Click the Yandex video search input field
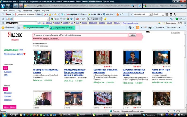Image resolution: width=187 pixels, height=117 pixels. click(80, 35)
